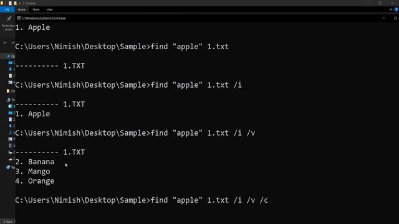Minimize the cmd.exe console window
This screenshot has width=399, height=224.
[x=383, y=18]
